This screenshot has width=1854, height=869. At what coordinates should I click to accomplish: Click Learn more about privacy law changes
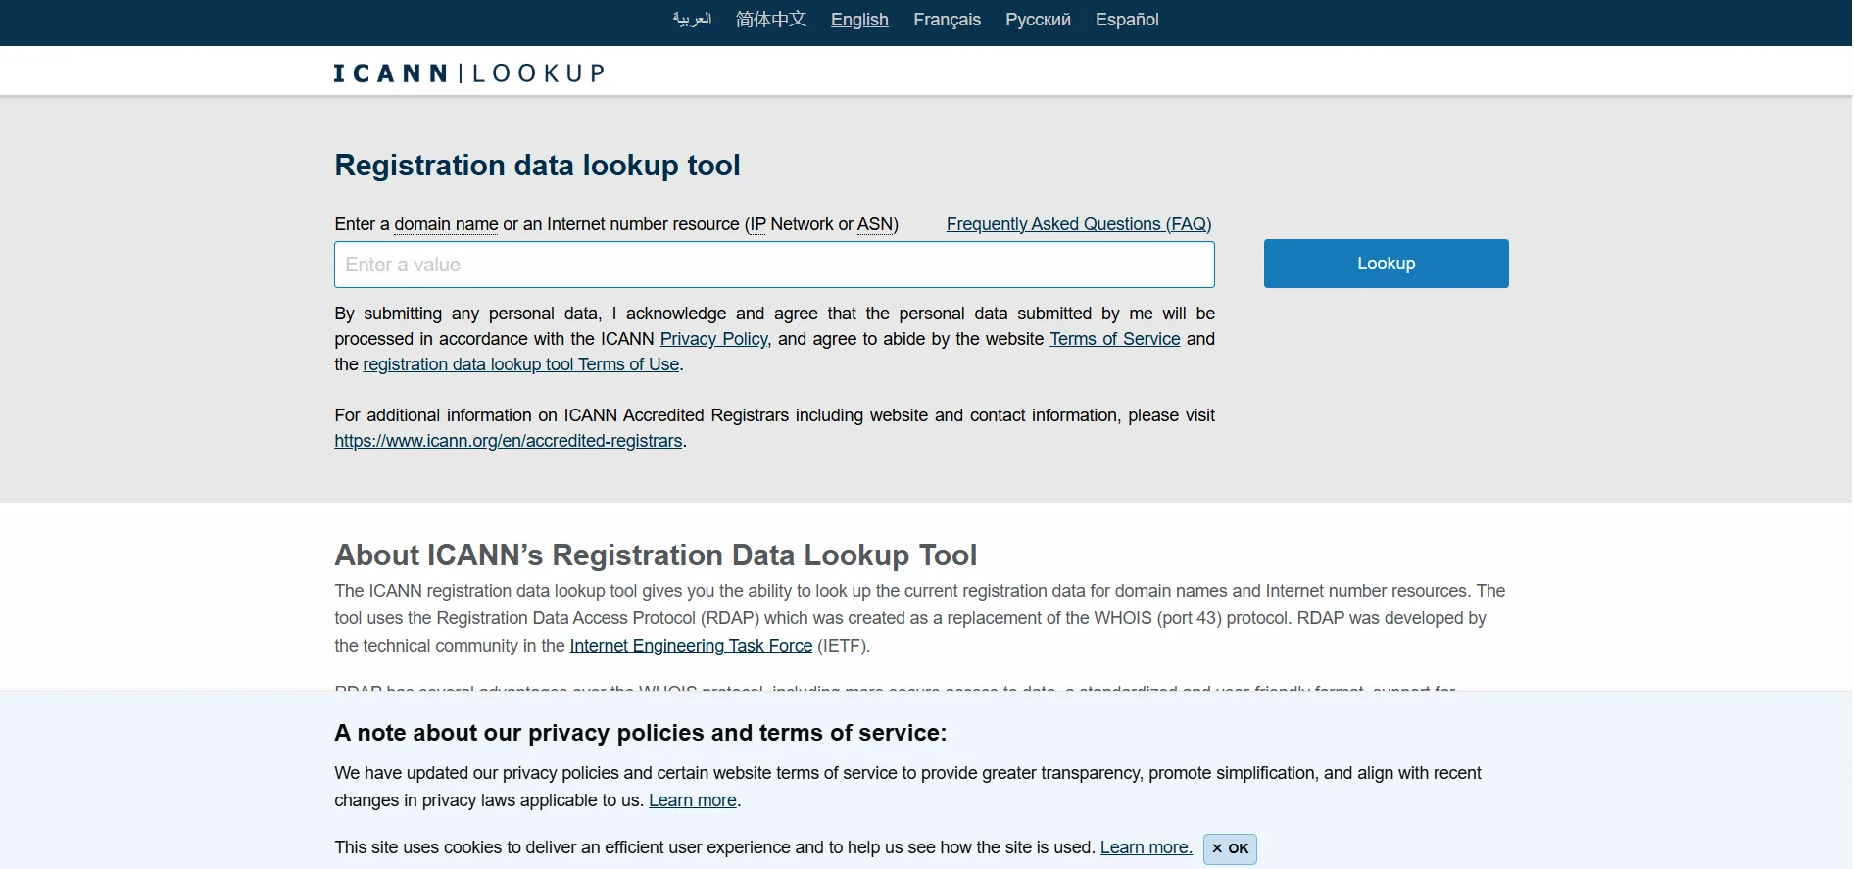[x=693, y=800]
